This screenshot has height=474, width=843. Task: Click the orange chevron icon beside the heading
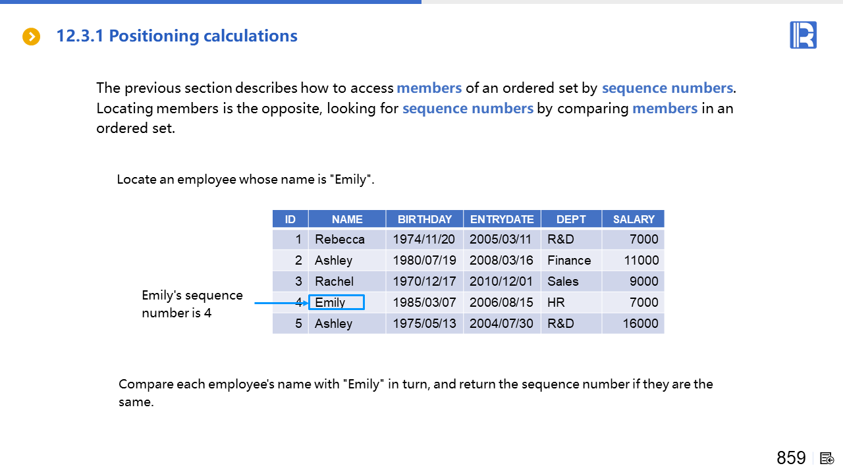[x=31, y=36]
